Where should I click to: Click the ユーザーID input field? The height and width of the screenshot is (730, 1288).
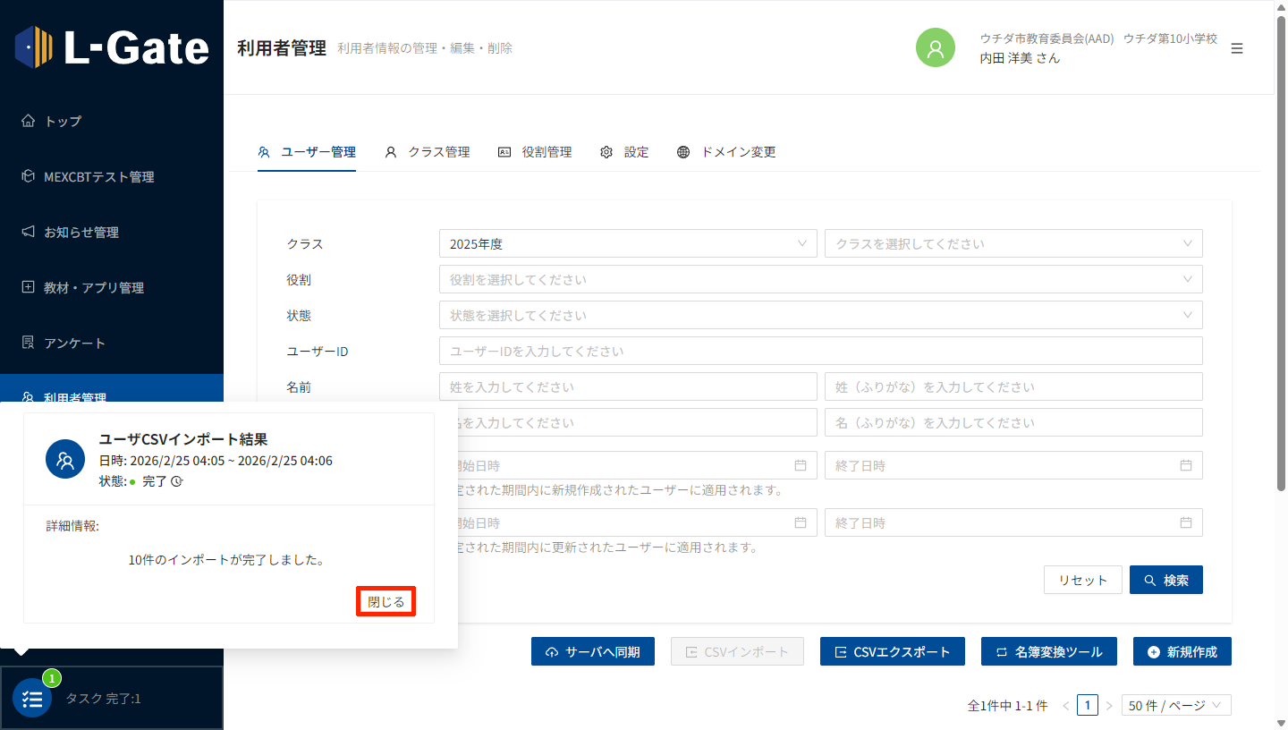[820, 351]
